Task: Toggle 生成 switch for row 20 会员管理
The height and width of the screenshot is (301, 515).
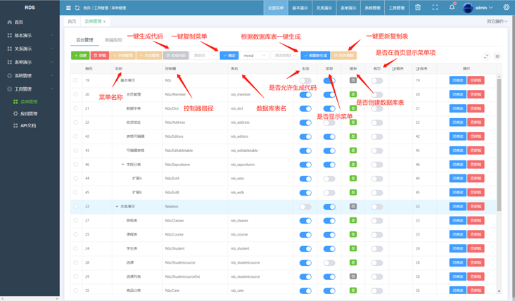Action: point(305,94)
